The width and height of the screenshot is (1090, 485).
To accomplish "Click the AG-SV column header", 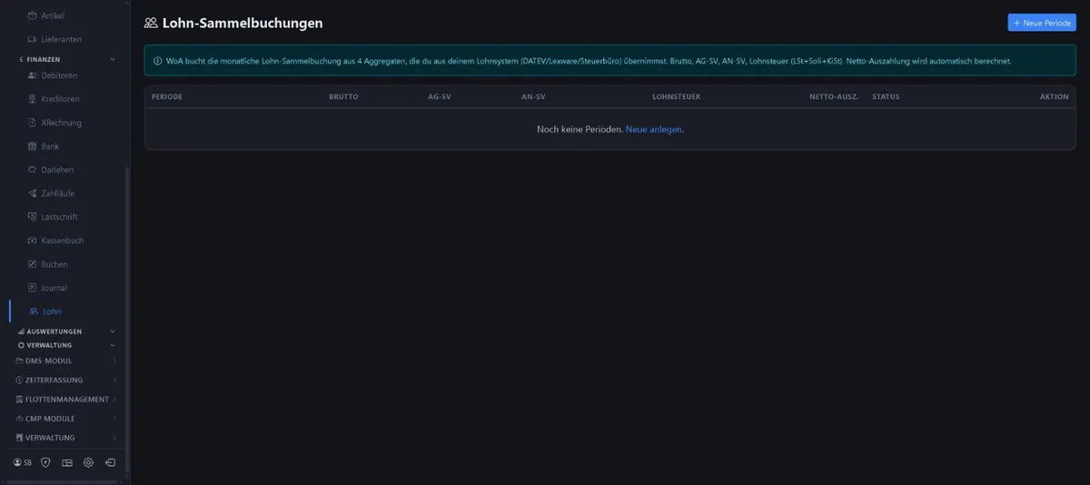I will [x=440, y=96].
